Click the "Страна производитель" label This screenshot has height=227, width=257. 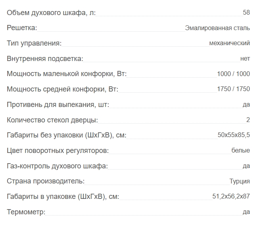(46, 181)
